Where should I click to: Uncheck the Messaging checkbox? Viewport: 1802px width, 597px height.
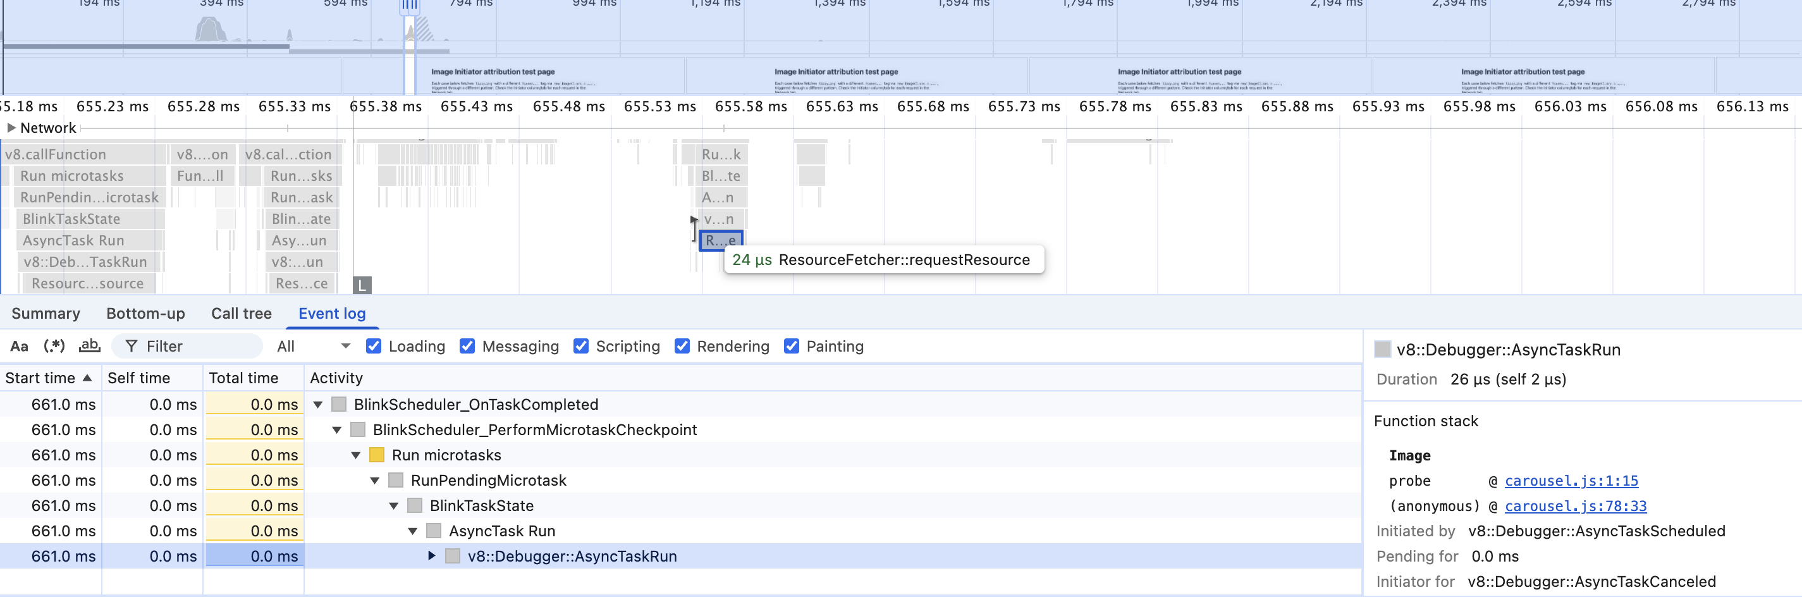pos(467,347)
